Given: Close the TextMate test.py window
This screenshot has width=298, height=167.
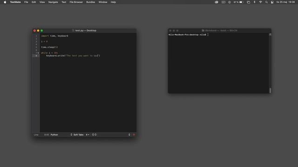Looking at the screenshot, I should tap(34, 31).
